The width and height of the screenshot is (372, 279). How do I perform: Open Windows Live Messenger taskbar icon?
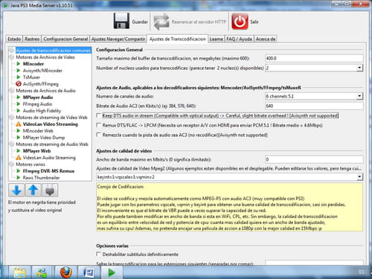(42, 272)
